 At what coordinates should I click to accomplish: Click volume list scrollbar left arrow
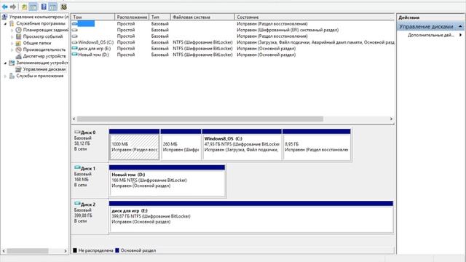click(74, 119)
